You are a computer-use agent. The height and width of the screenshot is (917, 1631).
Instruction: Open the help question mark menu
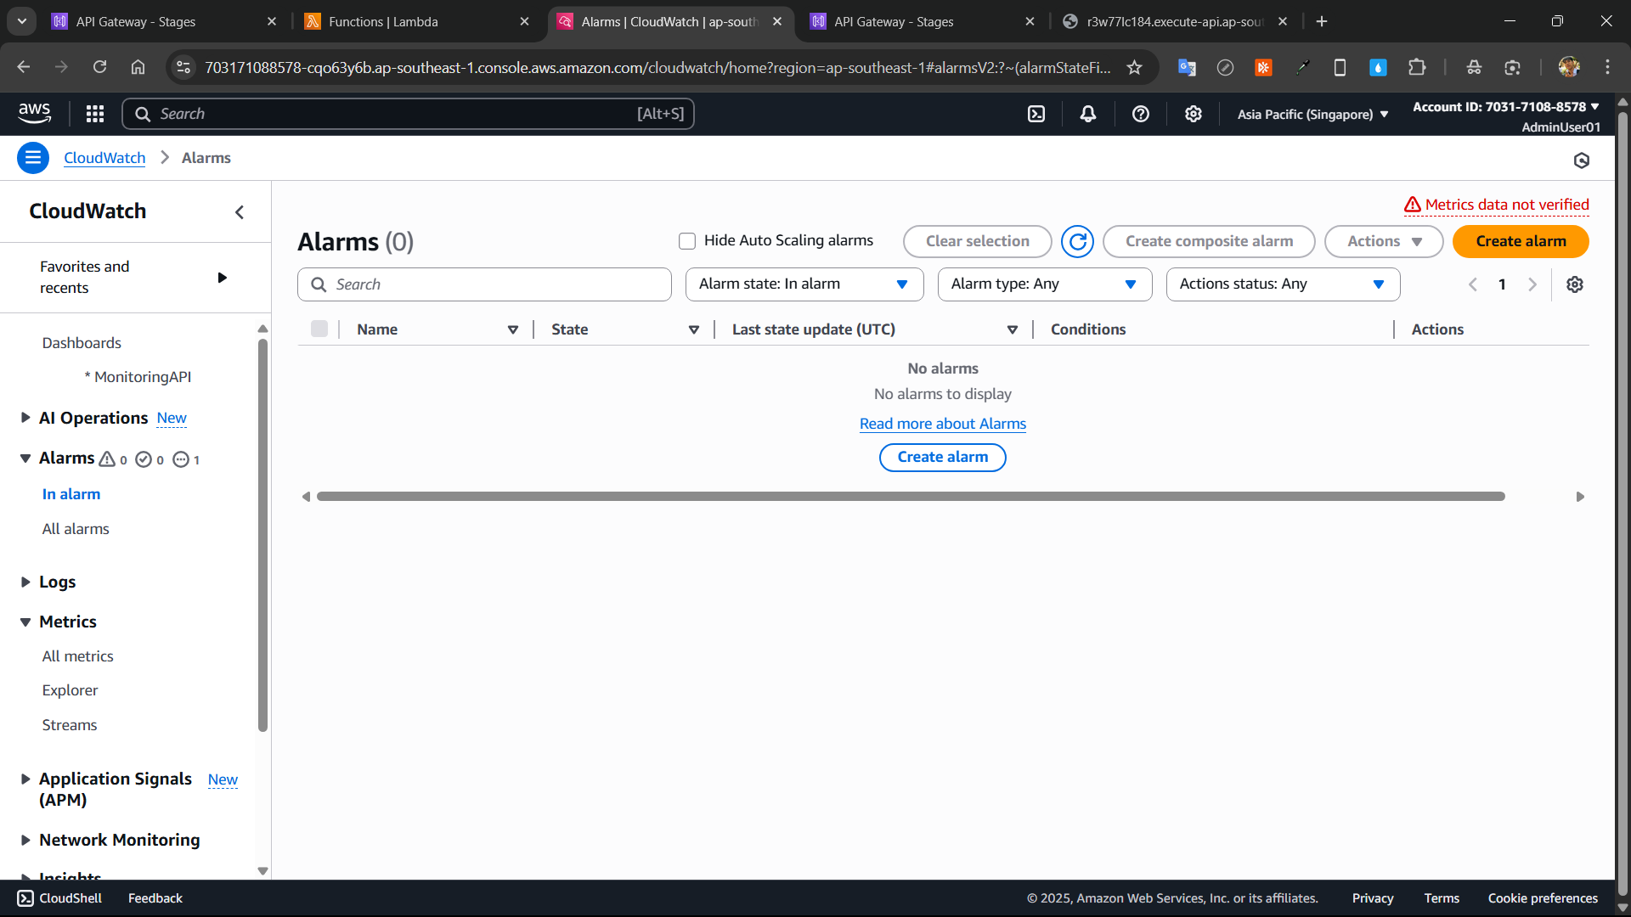(x=1141, y=114)
